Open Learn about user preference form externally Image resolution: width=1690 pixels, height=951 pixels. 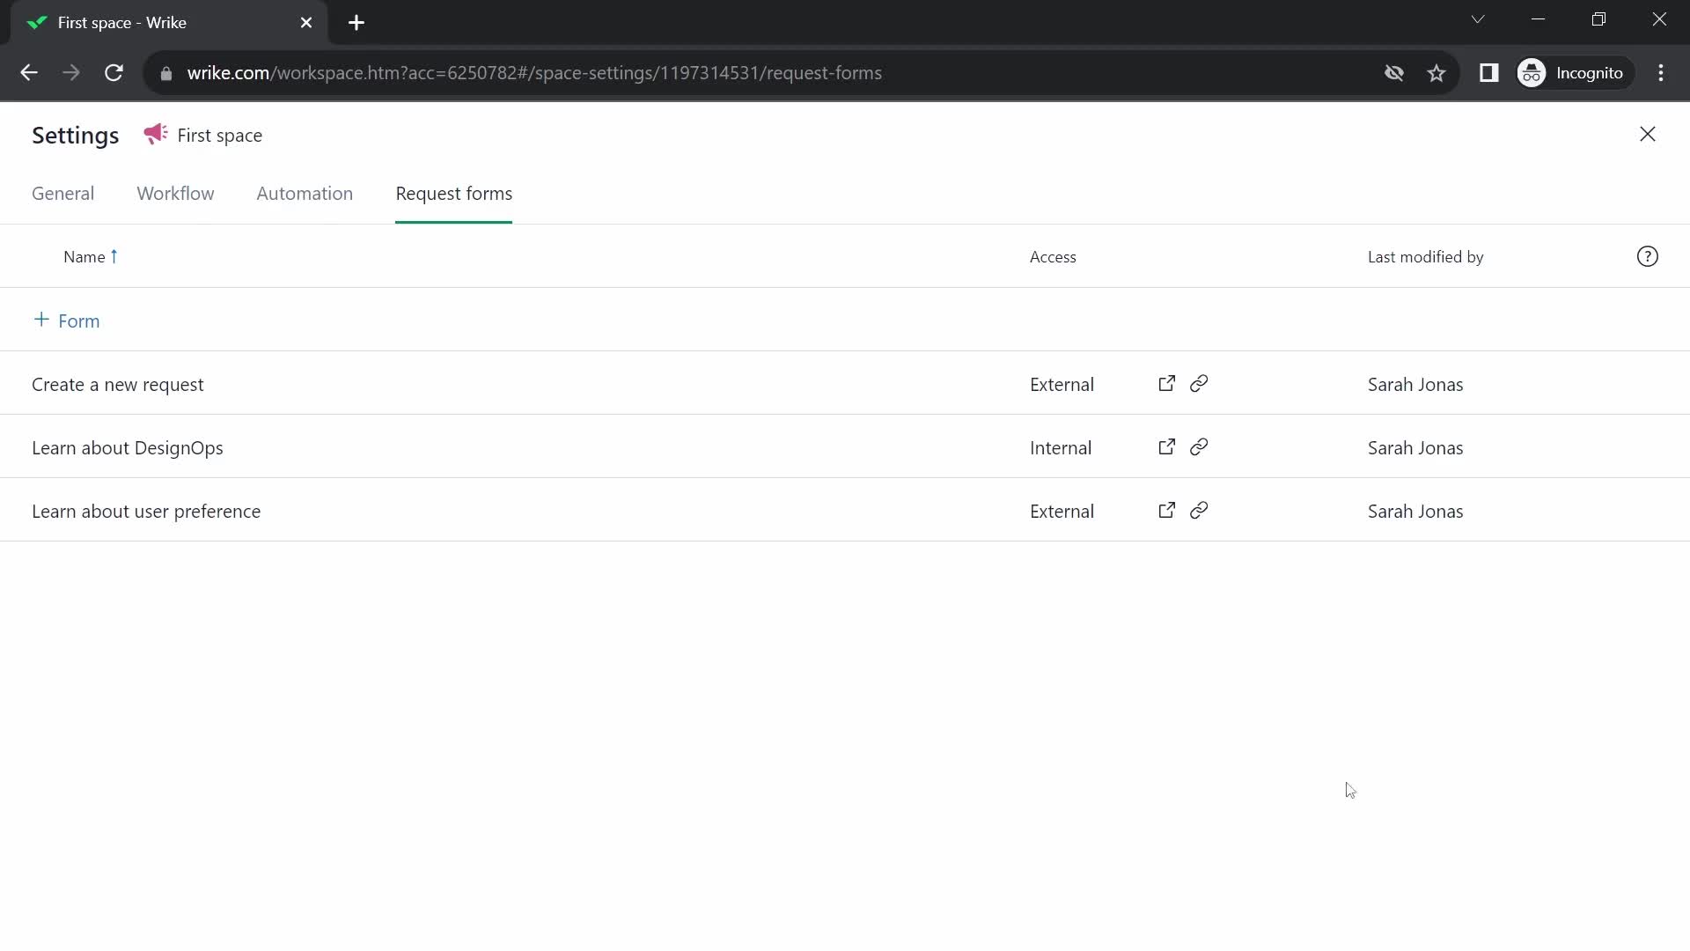[1166, 511]
